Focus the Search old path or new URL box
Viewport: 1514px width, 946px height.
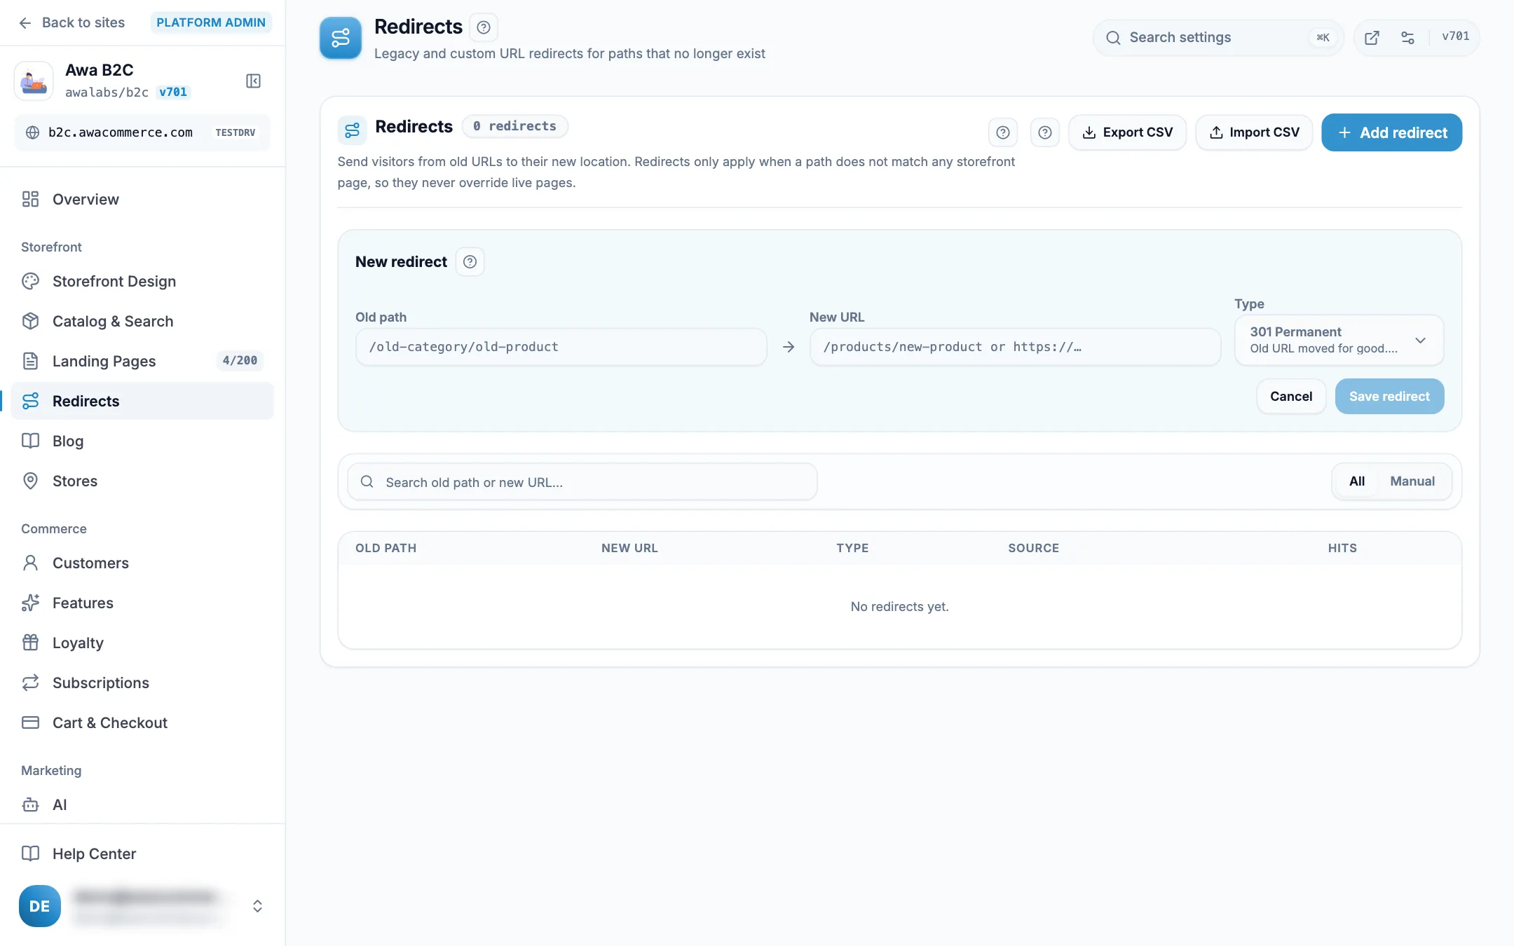tap(582, 482)
